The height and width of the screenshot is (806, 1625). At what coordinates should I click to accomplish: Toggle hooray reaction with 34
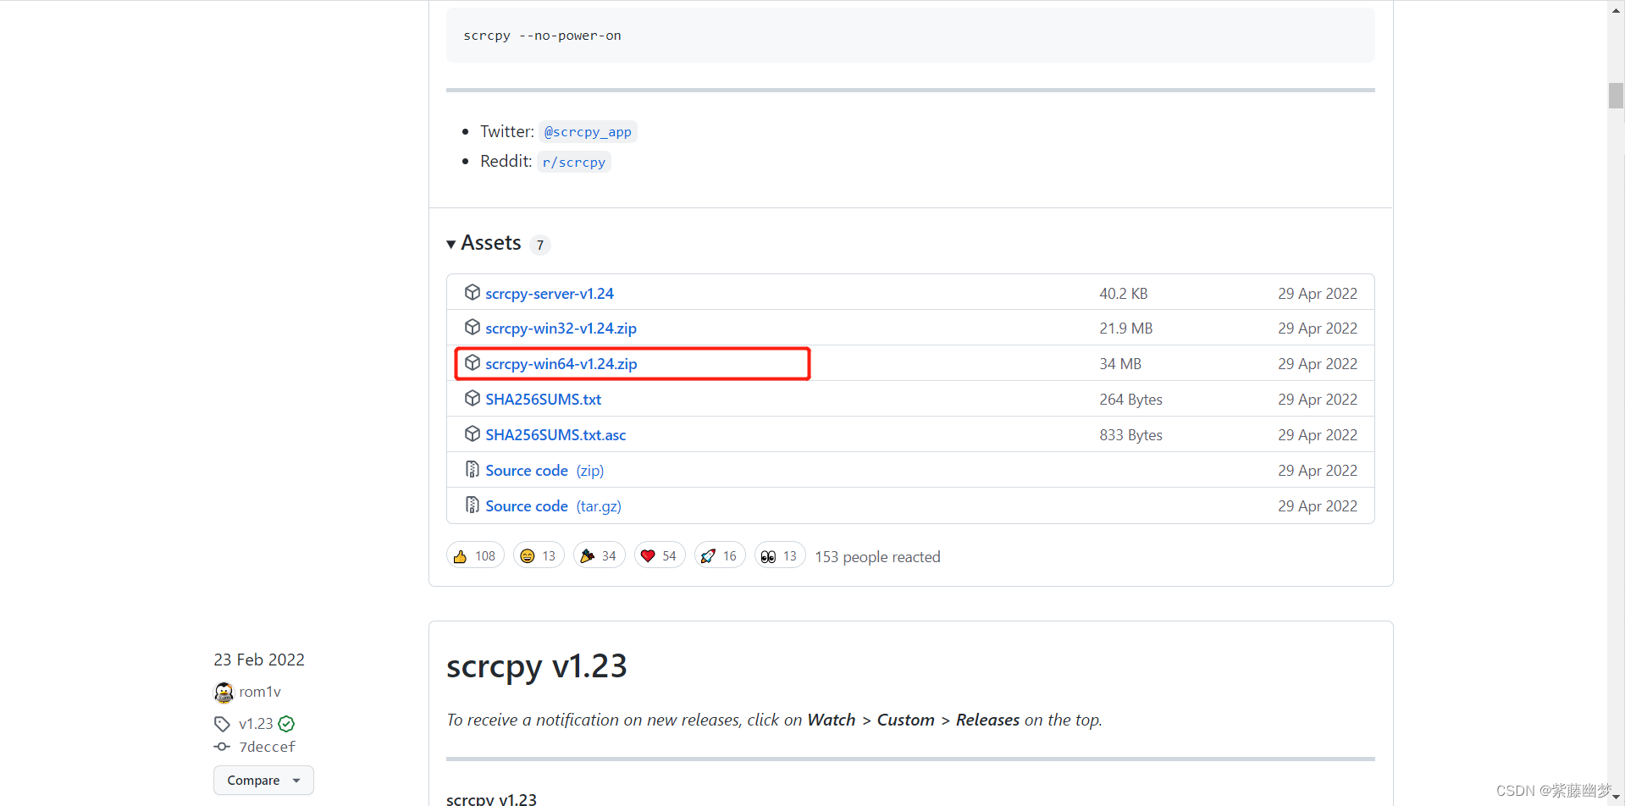point(599,555)
